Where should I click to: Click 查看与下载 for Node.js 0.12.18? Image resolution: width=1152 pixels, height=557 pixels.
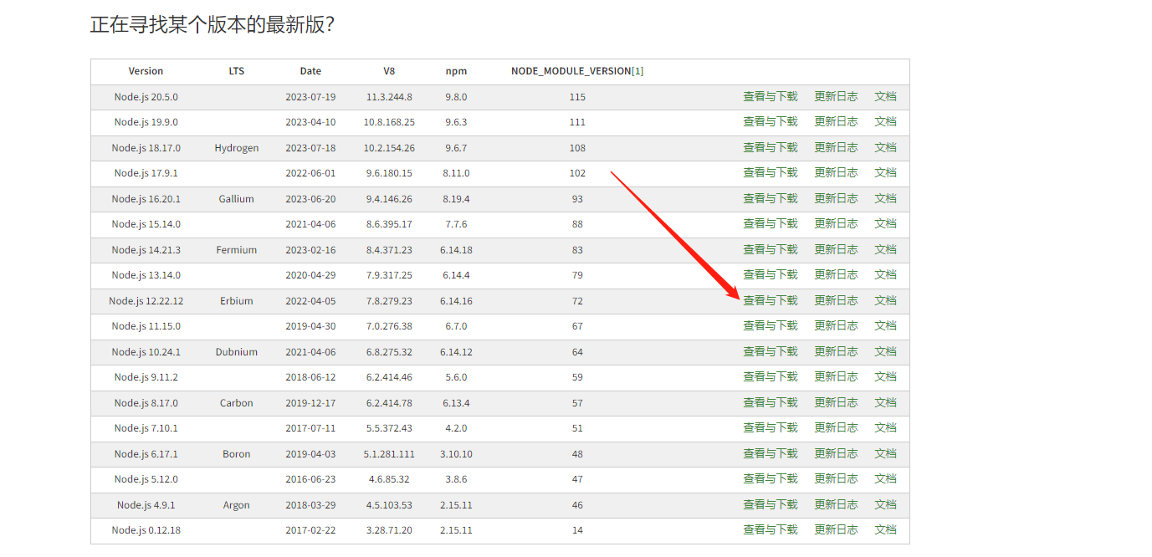771,529
